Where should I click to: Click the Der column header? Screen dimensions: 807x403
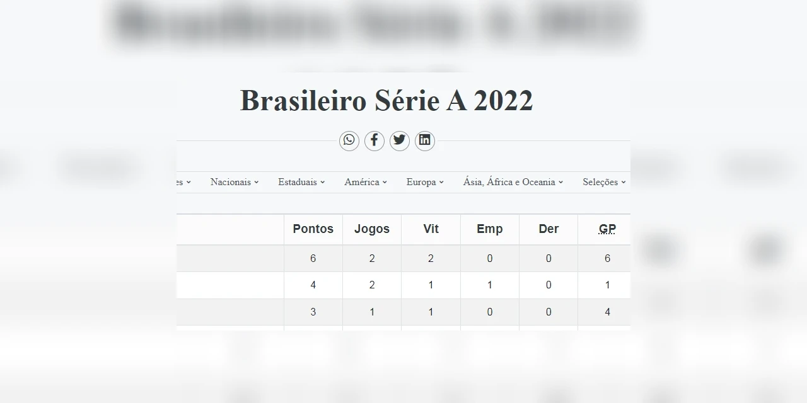click(548, 229)
